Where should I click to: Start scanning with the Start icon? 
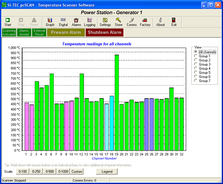[8, 20]
